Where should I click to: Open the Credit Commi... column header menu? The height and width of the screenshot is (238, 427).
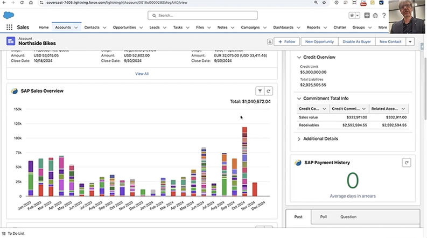coord(364,109)
